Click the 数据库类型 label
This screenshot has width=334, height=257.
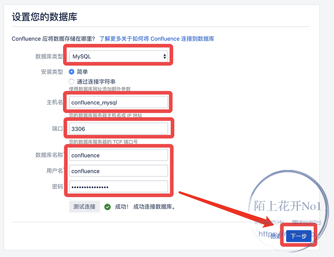(49, 56)
